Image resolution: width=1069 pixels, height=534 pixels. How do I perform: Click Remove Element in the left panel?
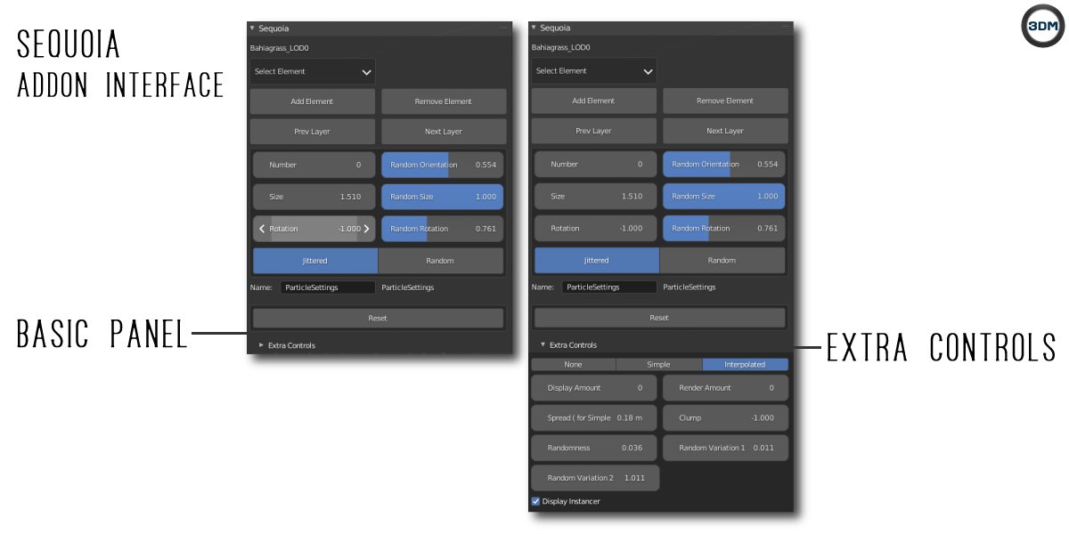[x=444, y=101]
